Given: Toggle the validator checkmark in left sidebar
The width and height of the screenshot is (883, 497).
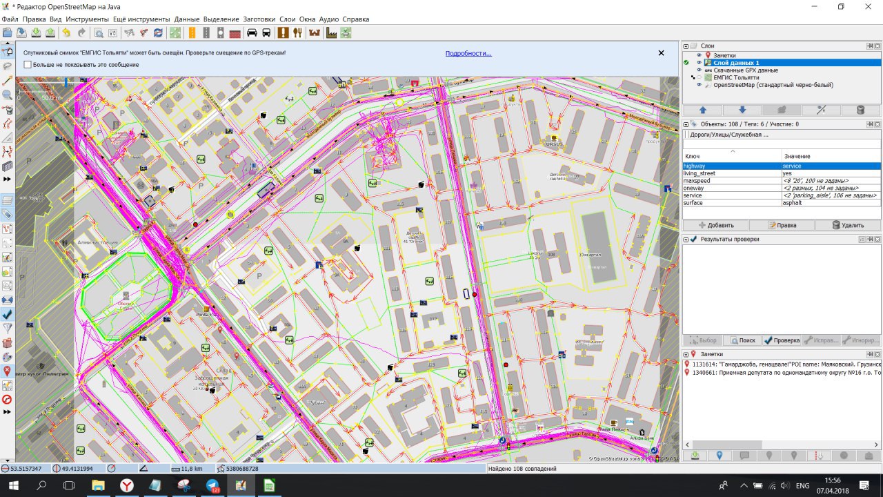Looking at the screenshot, I should [x=8, y=314].
